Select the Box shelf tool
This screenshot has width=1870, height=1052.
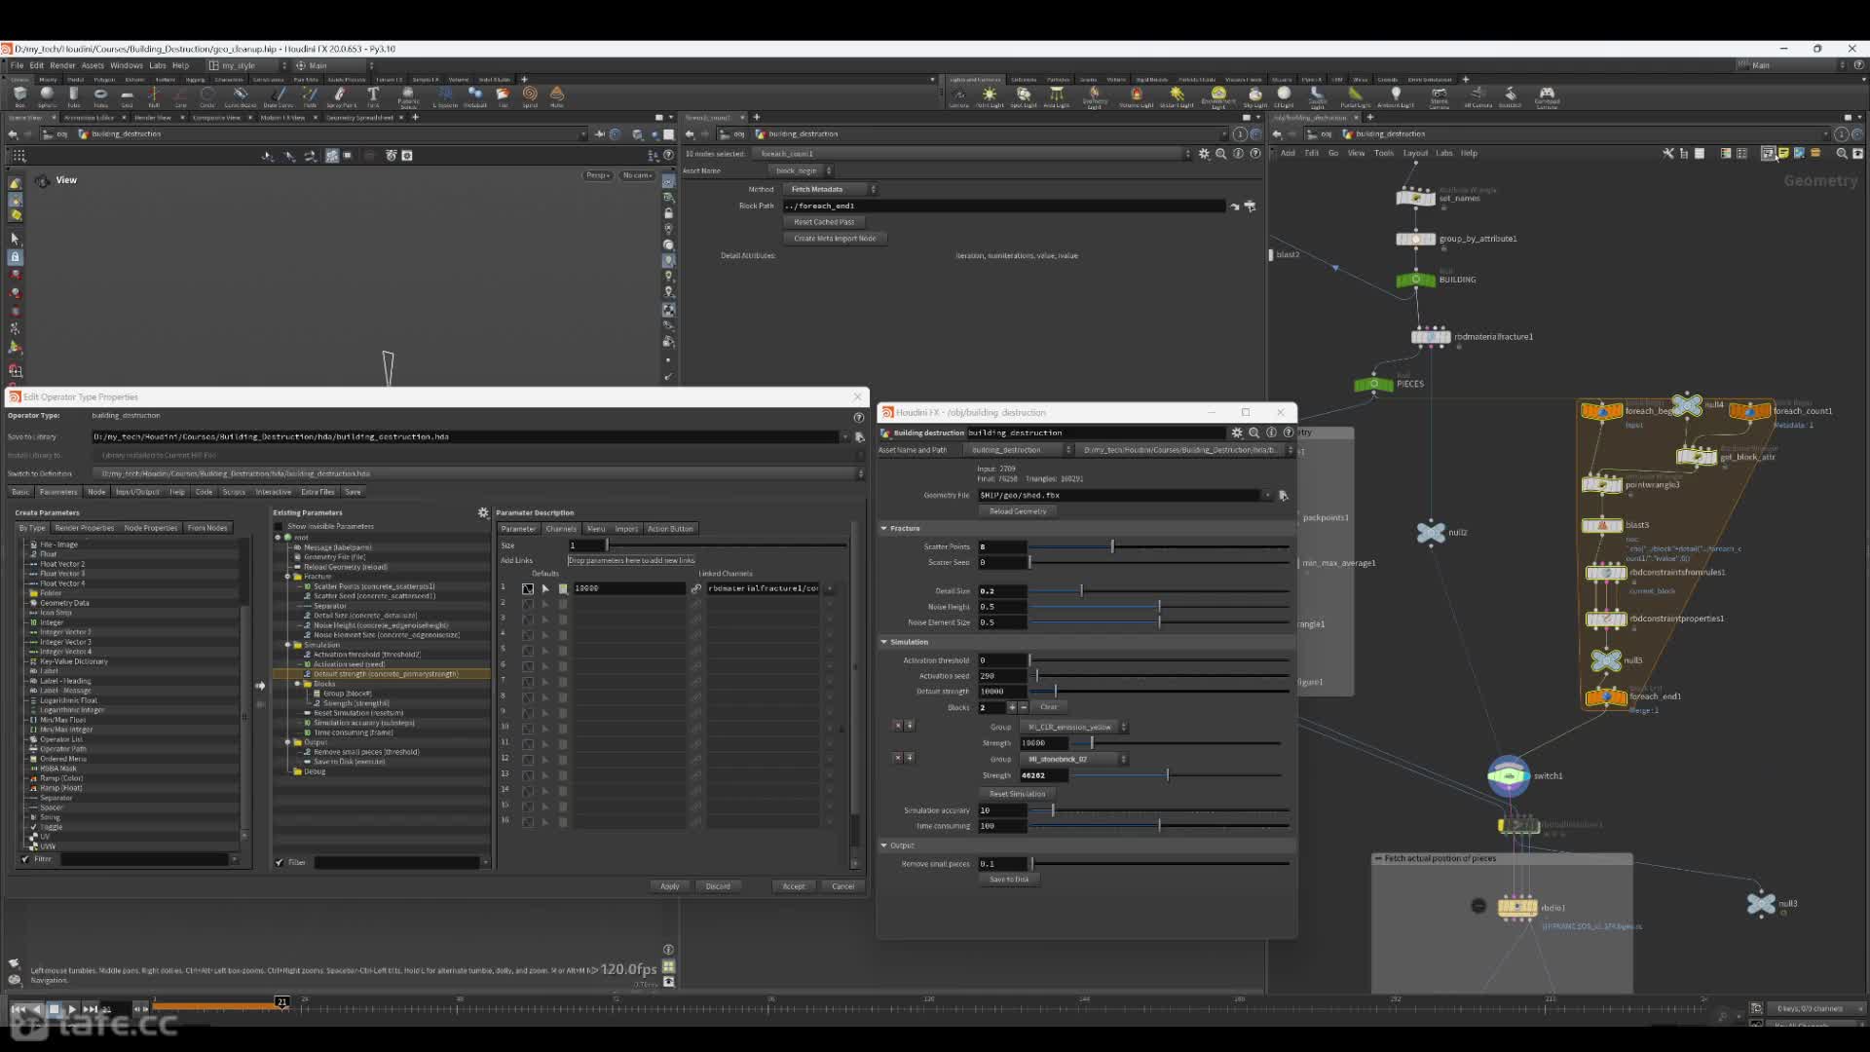point(19,96)
